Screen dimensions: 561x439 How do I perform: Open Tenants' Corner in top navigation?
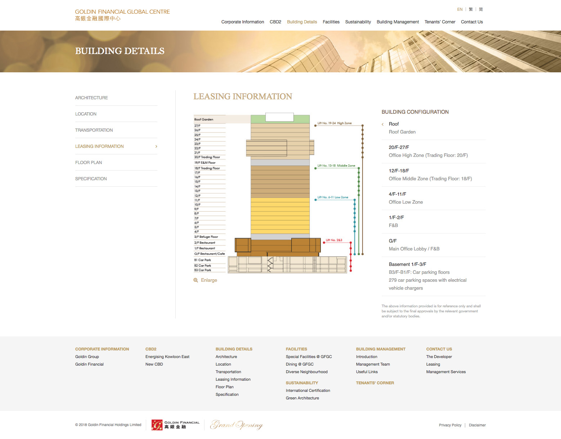point(440,22)
